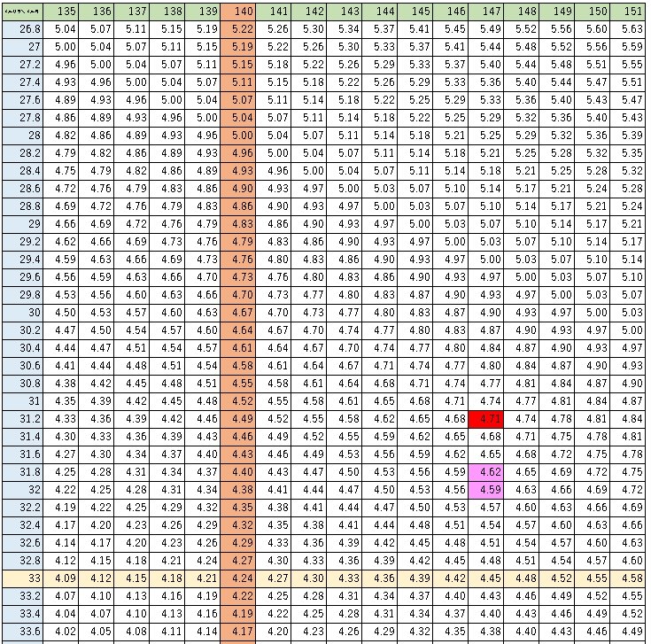Click 4.02 in row 33.6, column 135
The height and width of the screenshot is (644, 651).
60,632
